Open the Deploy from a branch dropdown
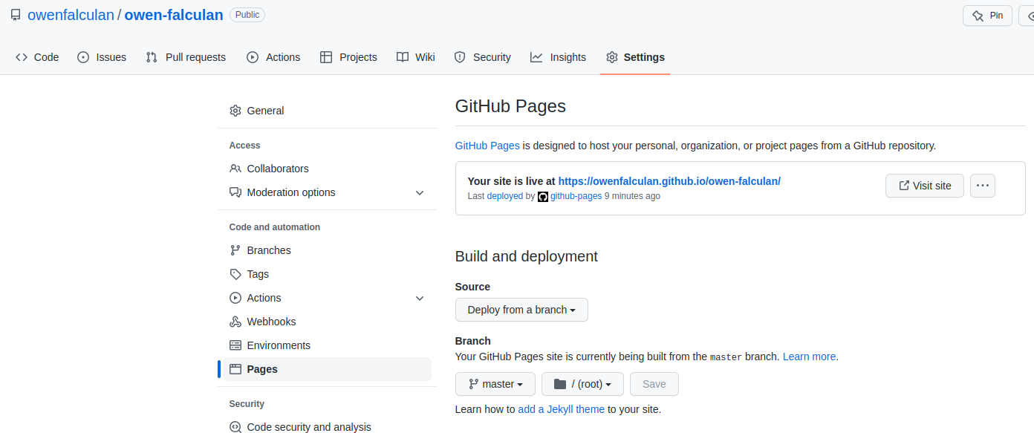1034x433 pixels. pos(521,310)
